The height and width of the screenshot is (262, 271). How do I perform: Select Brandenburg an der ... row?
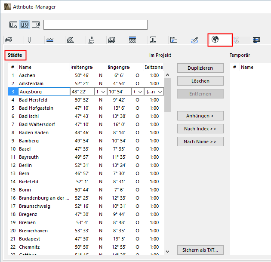pos(86,198)
